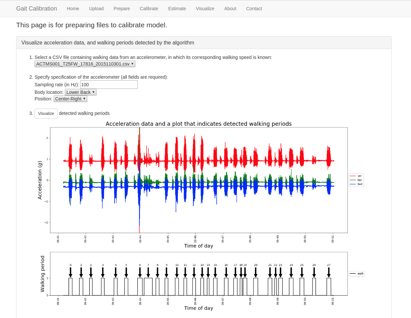Open the Gait Calibration brand link
Screen dimensions: 411x318
click(x=37, y=9)
